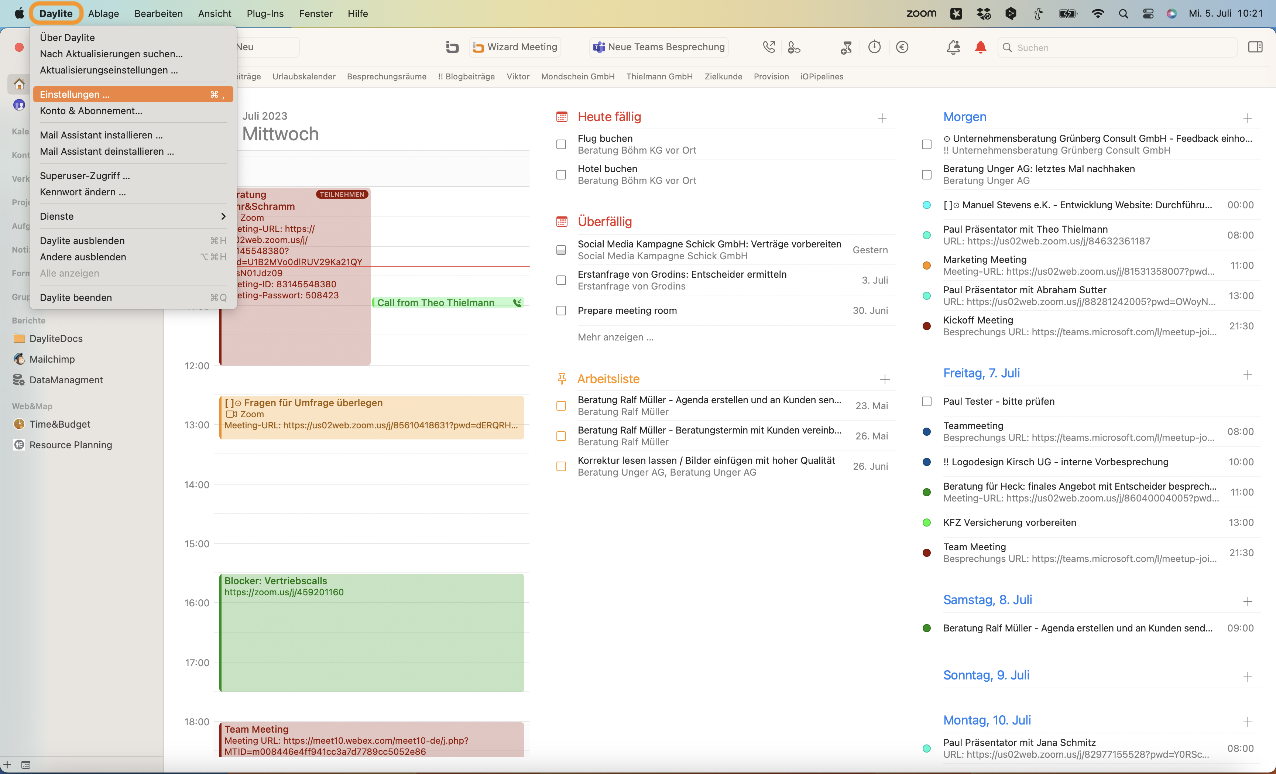Add a task to Heute fällig
This screenshot has height=774, width=1276.
[882, 118]
